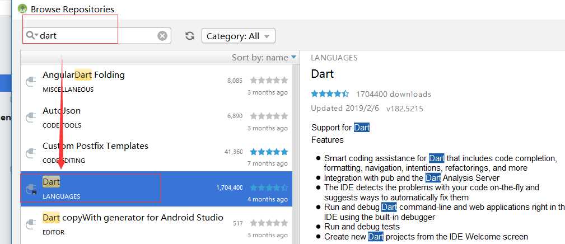Select the Custom Postfix Templates plugin
Screen dimensions: 565x244
click(x=156, y=153)
